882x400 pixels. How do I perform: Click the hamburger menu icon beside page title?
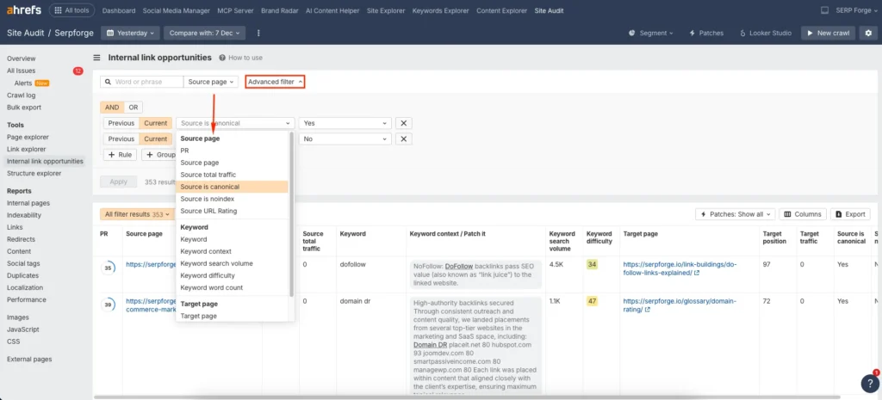coord(96,58)
